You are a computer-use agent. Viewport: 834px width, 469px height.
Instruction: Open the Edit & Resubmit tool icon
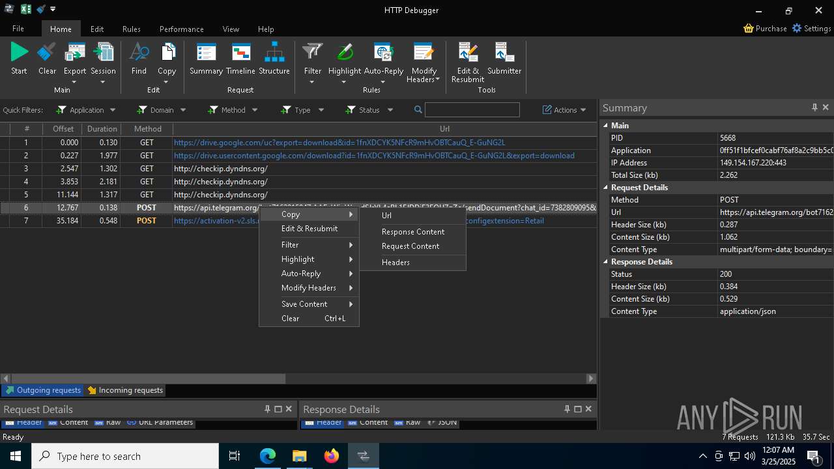click(468, 52)
